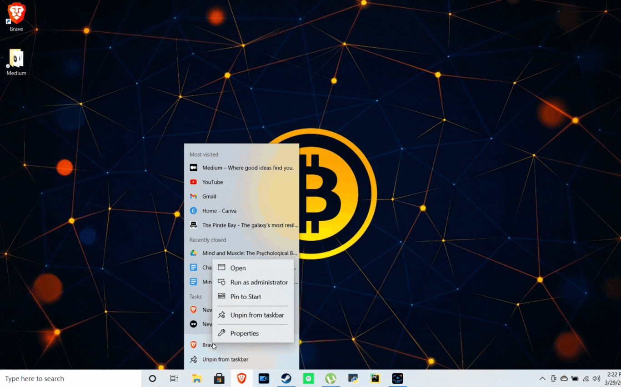The height and width of the screenshot is (387, 621).
Task: Click Pin to Start
Action: (x=253, y=297)
